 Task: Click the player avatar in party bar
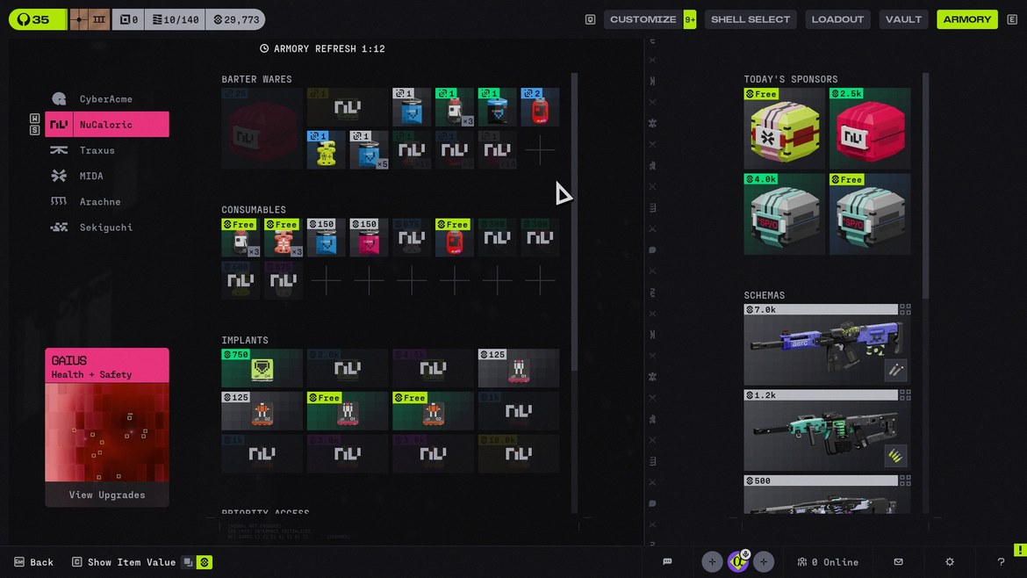coord(737,561)
